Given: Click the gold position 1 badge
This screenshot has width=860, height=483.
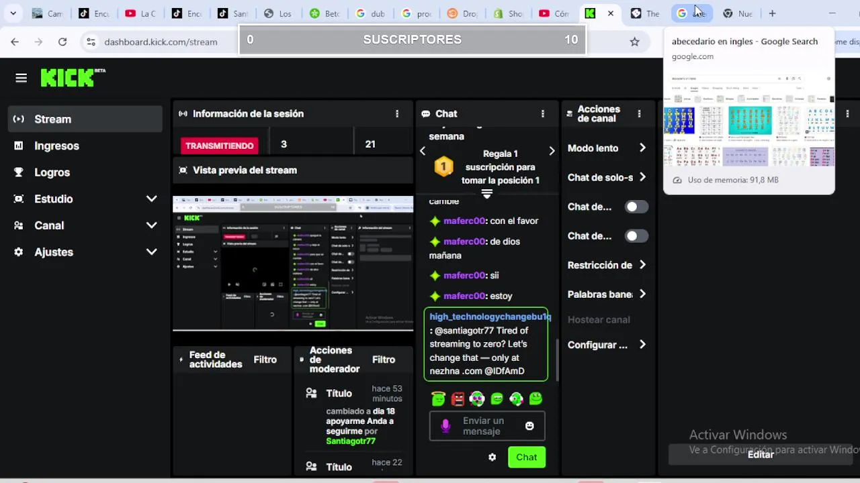Looking at the screenshot, I should 443,166.
